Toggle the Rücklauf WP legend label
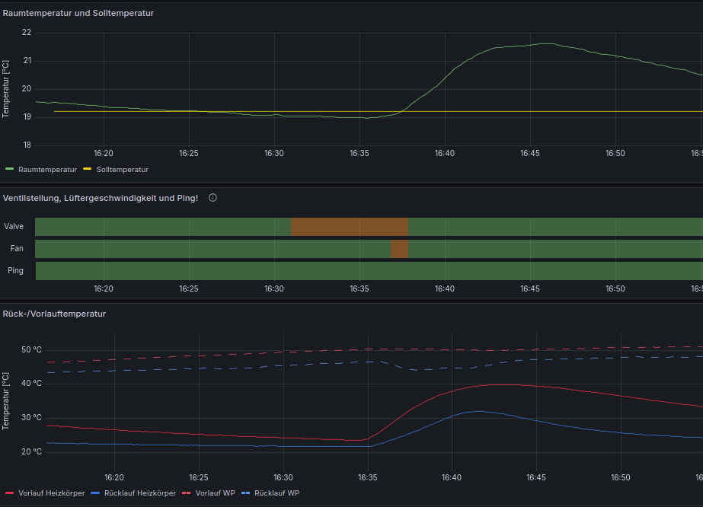Viewport: 703px width, 507px height. (276, 493)
